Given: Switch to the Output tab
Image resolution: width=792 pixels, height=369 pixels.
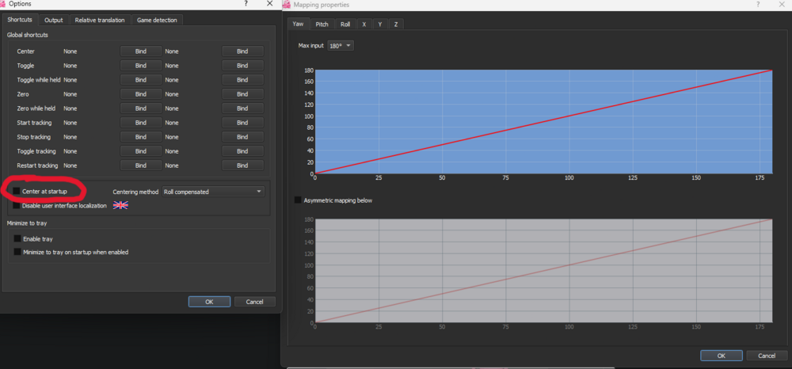Looking at the screenshot, I should click(54, 20).
